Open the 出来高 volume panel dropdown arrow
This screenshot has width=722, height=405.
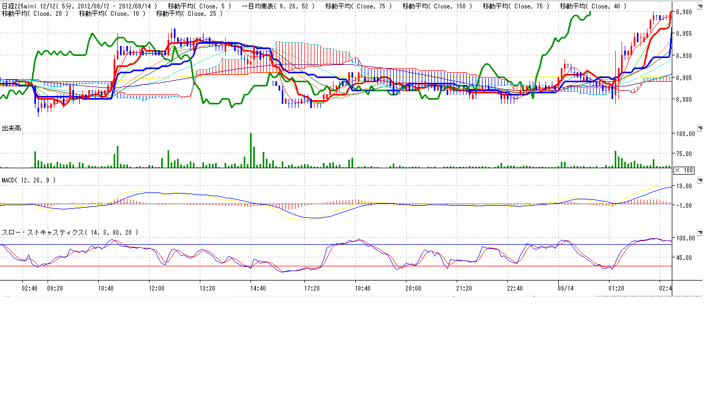700,128
